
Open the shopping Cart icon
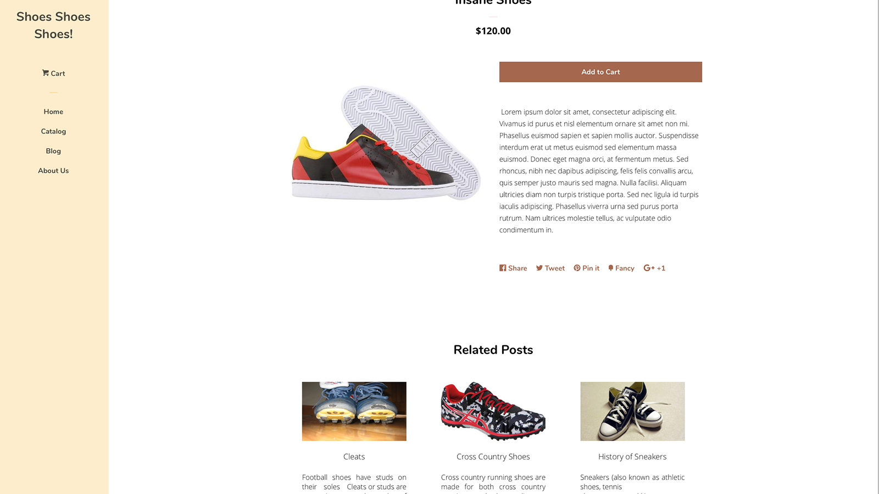pyautogui.click(x=46, y=73)
